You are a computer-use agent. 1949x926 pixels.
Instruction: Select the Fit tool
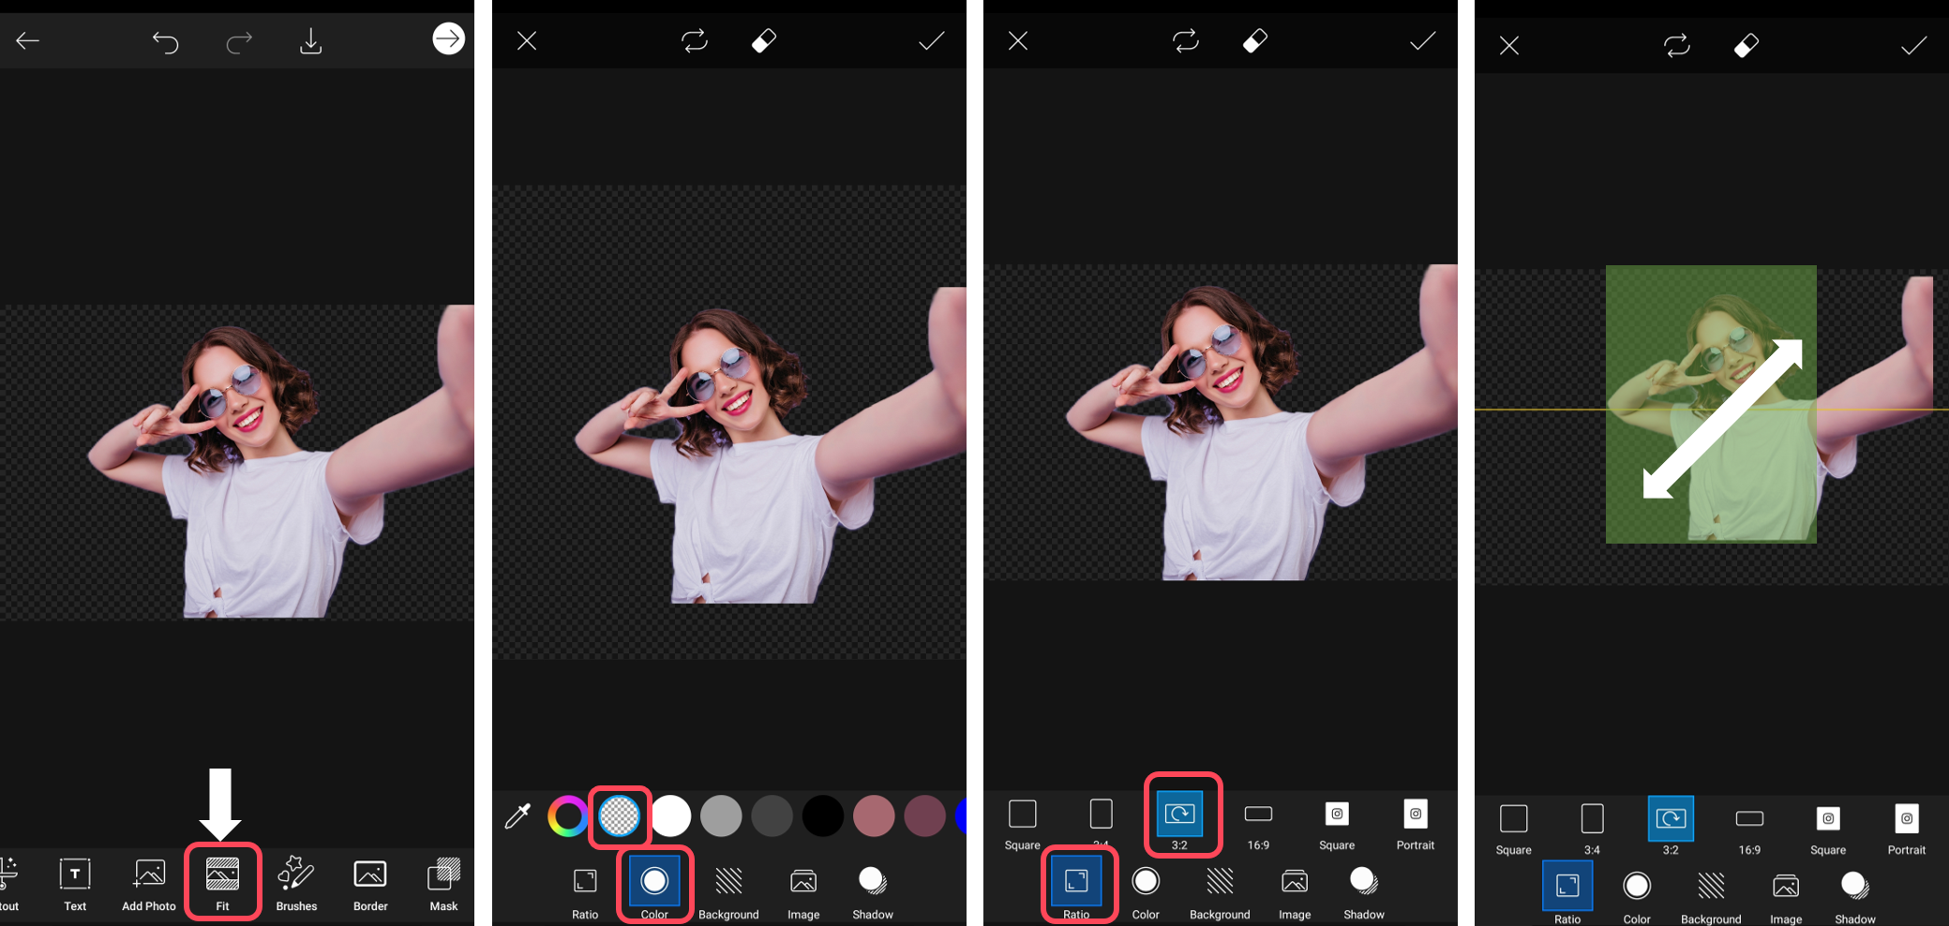click(222, 881)
